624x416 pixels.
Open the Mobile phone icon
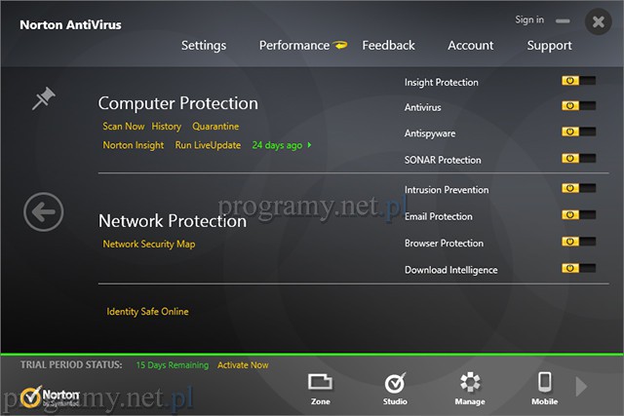pyautogui.click(x=545, y=382)
